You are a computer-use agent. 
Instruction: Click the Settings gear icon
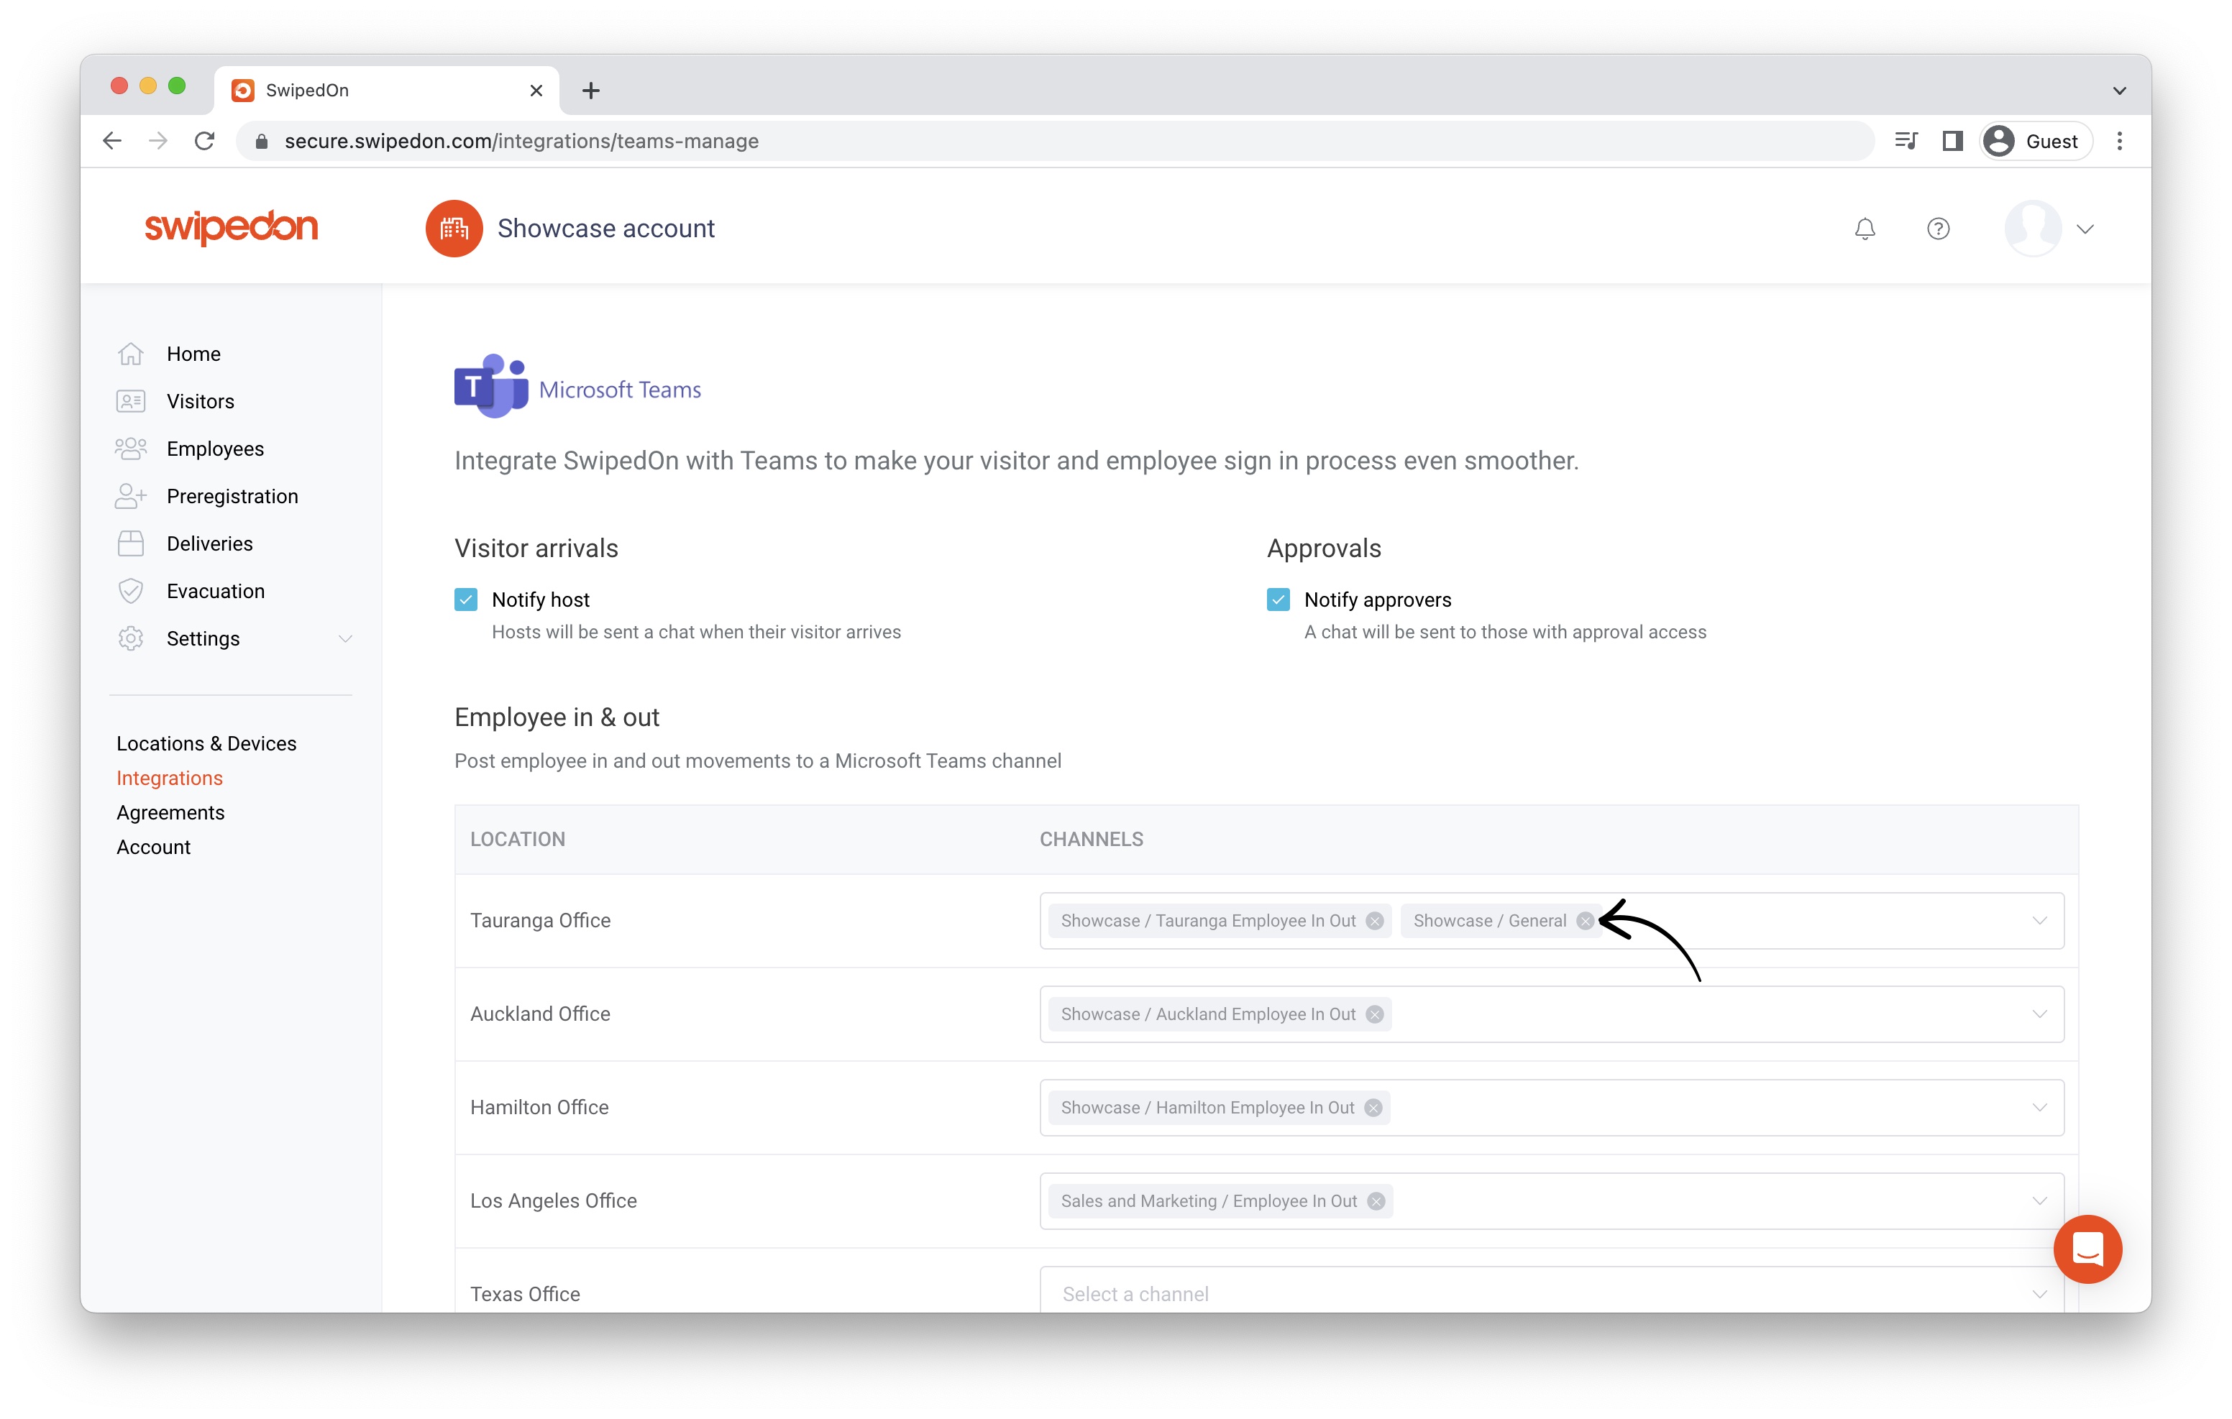131,638
